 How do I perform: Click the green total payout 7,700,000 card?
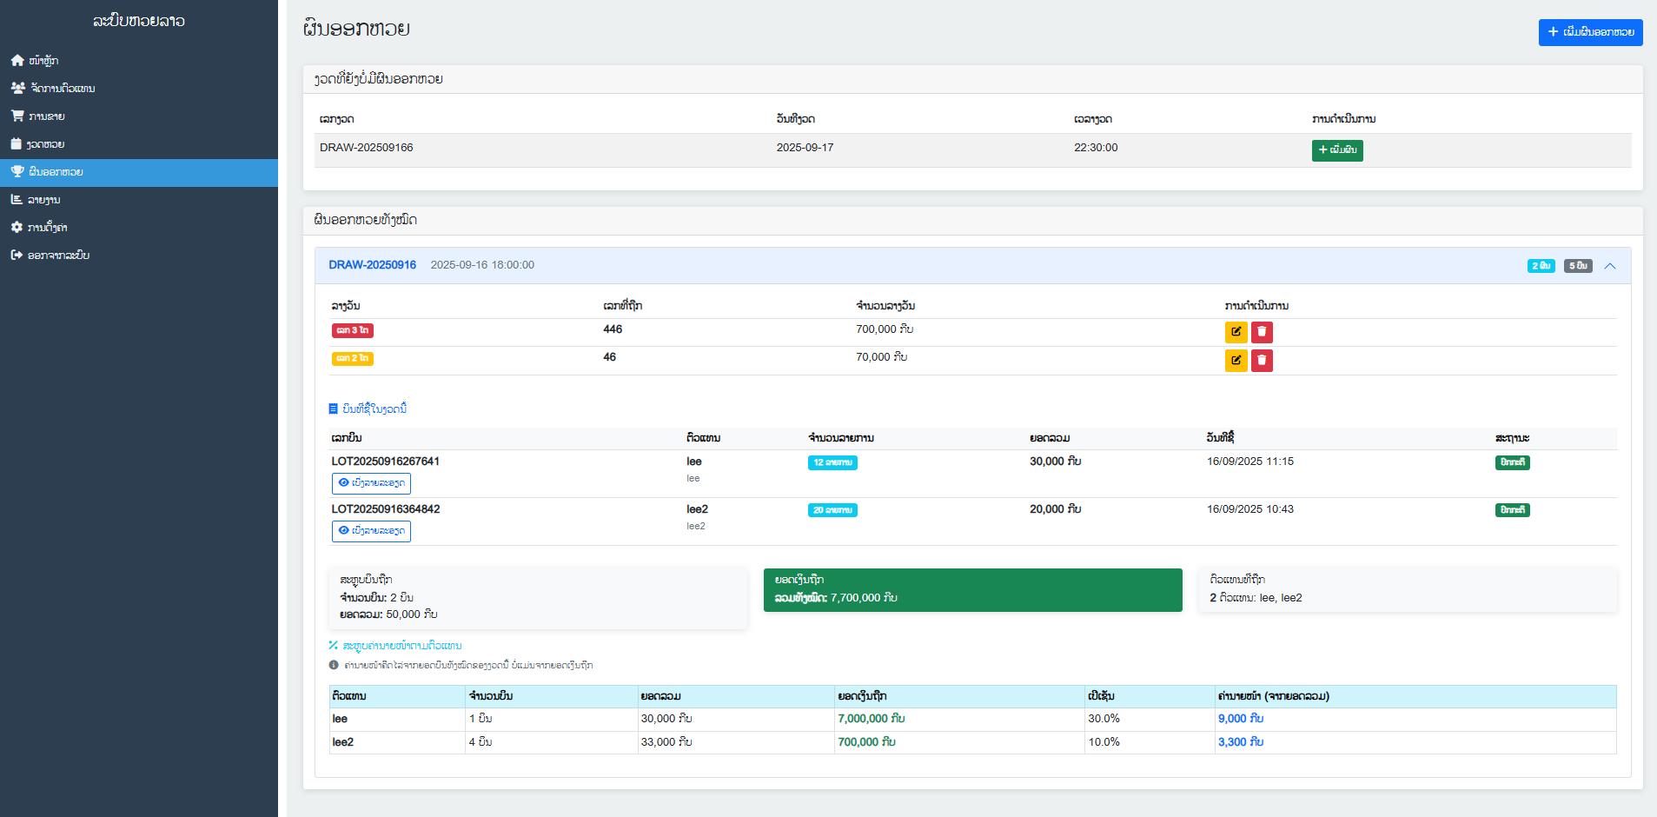coord(972,589)
